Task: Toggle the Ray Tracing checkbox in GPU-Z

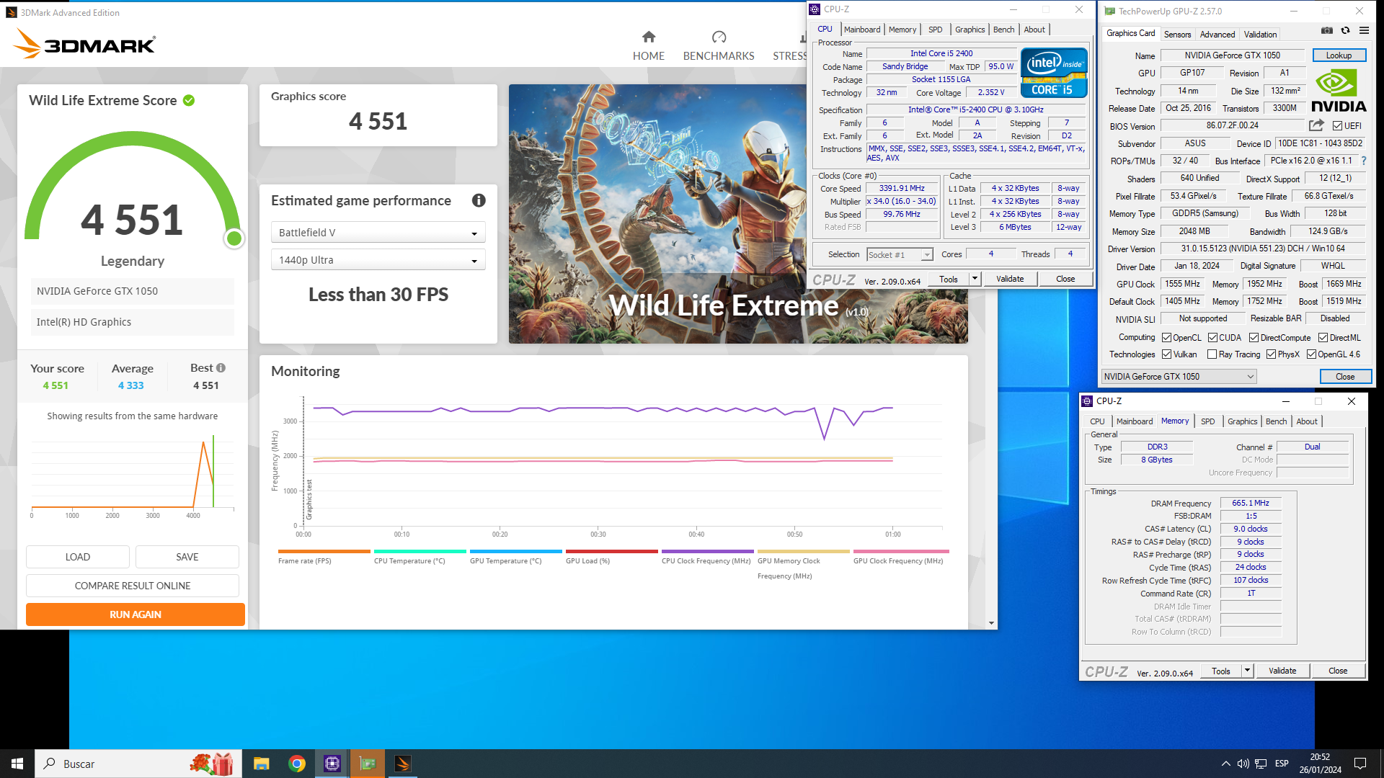Action: point(1212,354)
